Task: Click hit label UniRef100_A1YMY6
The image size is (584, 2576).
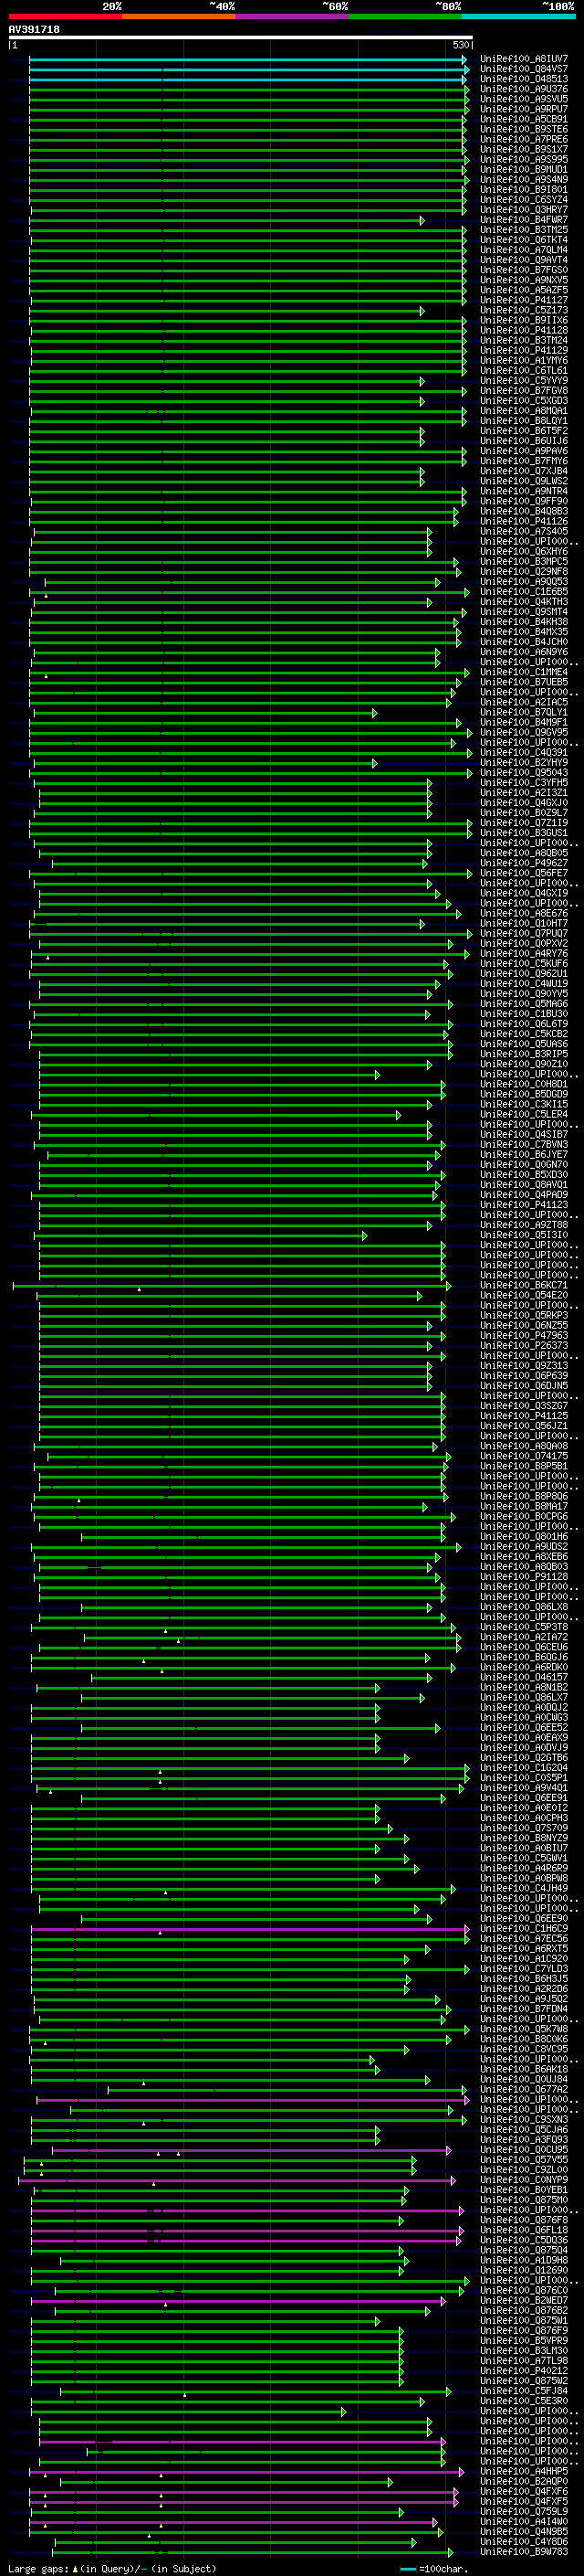Action: point(523,360)
